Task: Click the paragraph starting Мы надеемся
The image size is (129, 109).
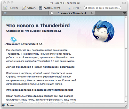Action: [41, 56]
